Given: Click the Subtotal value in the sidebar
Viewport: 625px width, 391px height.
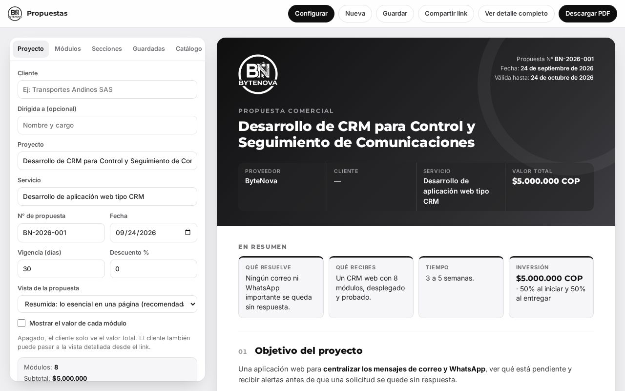Looking at the screenshot, I should [x=69, y=378].
